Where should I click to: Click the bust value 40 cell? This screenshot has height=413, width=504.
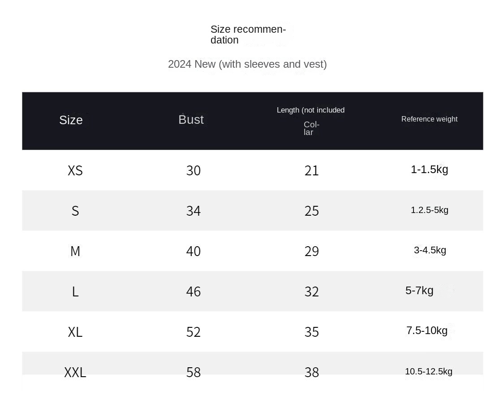point(194,252)
